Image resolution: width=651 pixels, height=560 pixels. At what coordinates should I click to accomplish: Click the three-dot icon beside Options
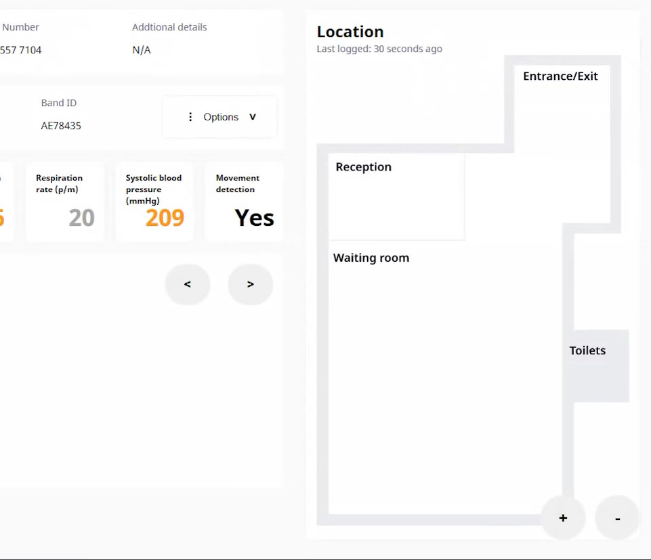[x=190, y=117]
